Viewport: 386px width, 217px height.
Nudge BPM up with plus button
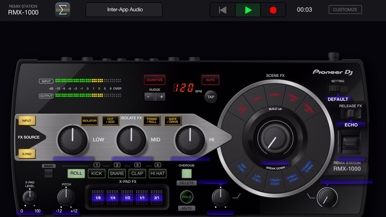pos(161,97)
